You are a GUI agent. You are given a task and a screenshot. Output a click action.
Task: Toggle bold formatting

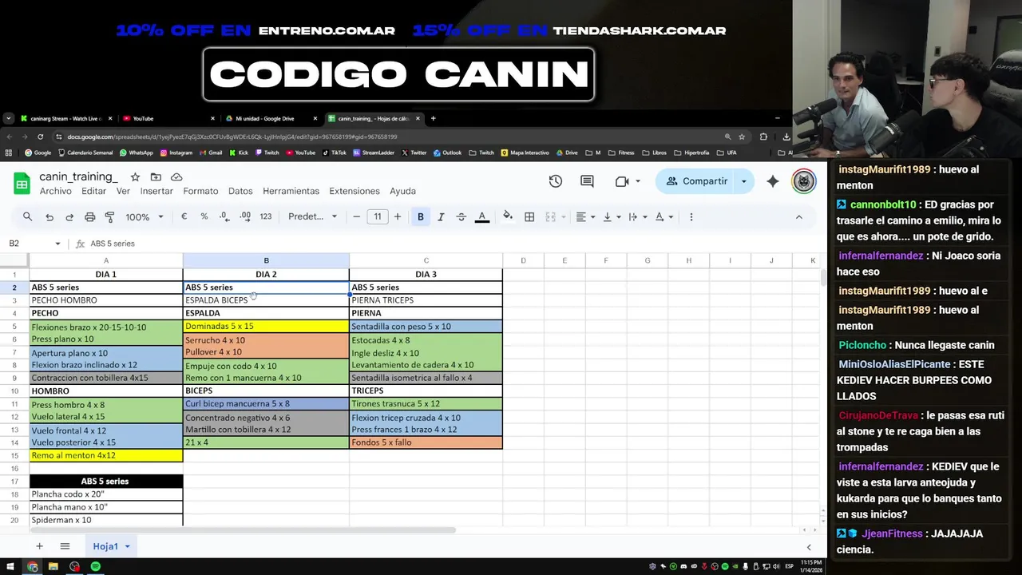click(420, 216)
